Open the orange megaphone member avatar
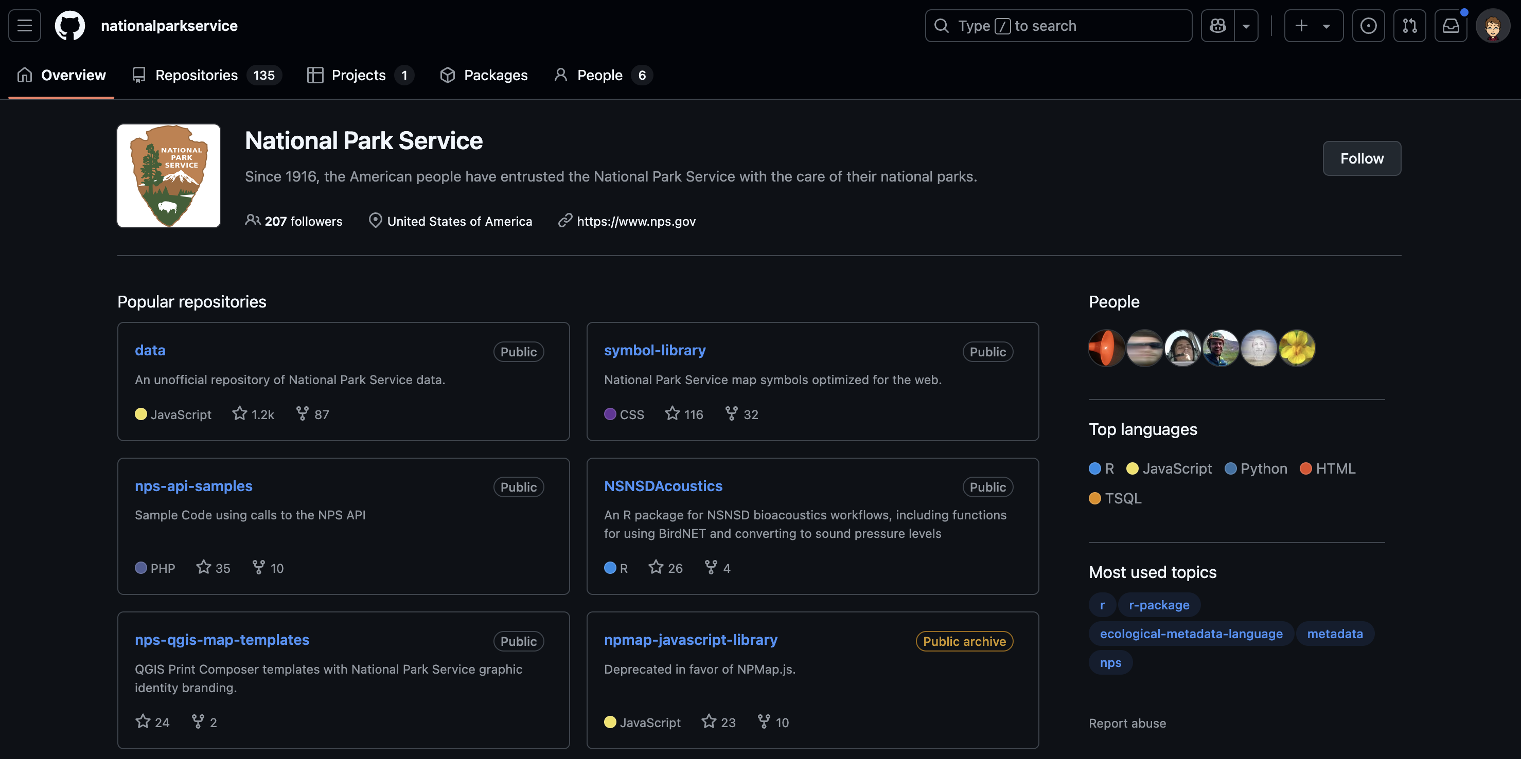The image size is (1521, 759). (x=1106, y=348)
